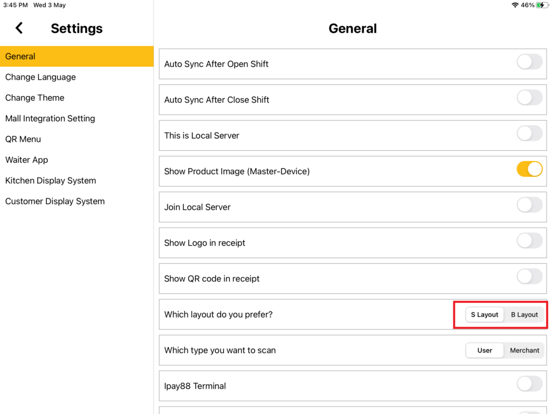
Task: Select User as scan type
Action: point(484,350)
